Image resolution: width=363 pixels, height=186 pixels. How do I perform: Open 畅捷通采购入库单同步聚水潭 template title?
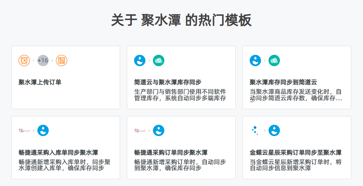(x=58, y=153)
